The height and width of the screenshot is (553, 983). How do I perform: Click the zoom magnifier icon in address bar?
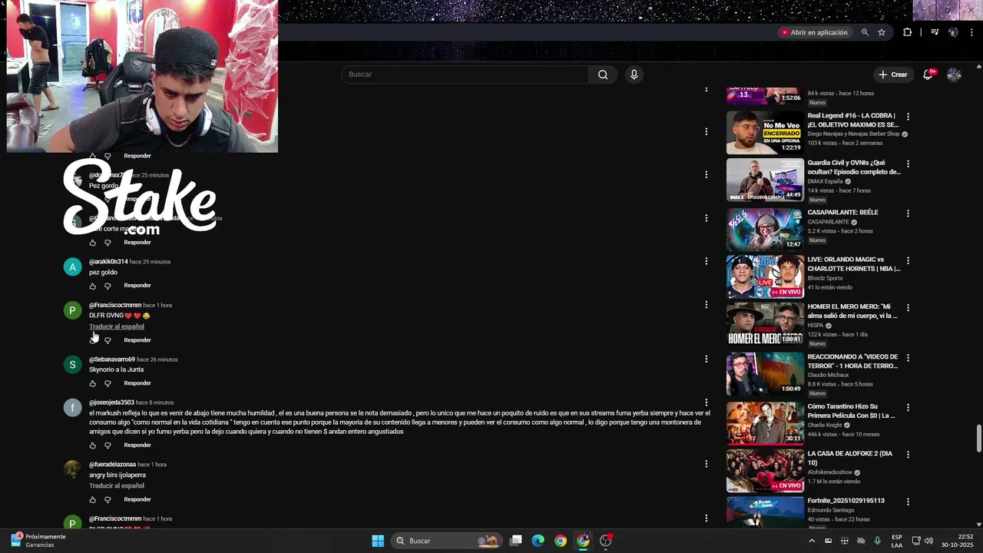point(865,32)
